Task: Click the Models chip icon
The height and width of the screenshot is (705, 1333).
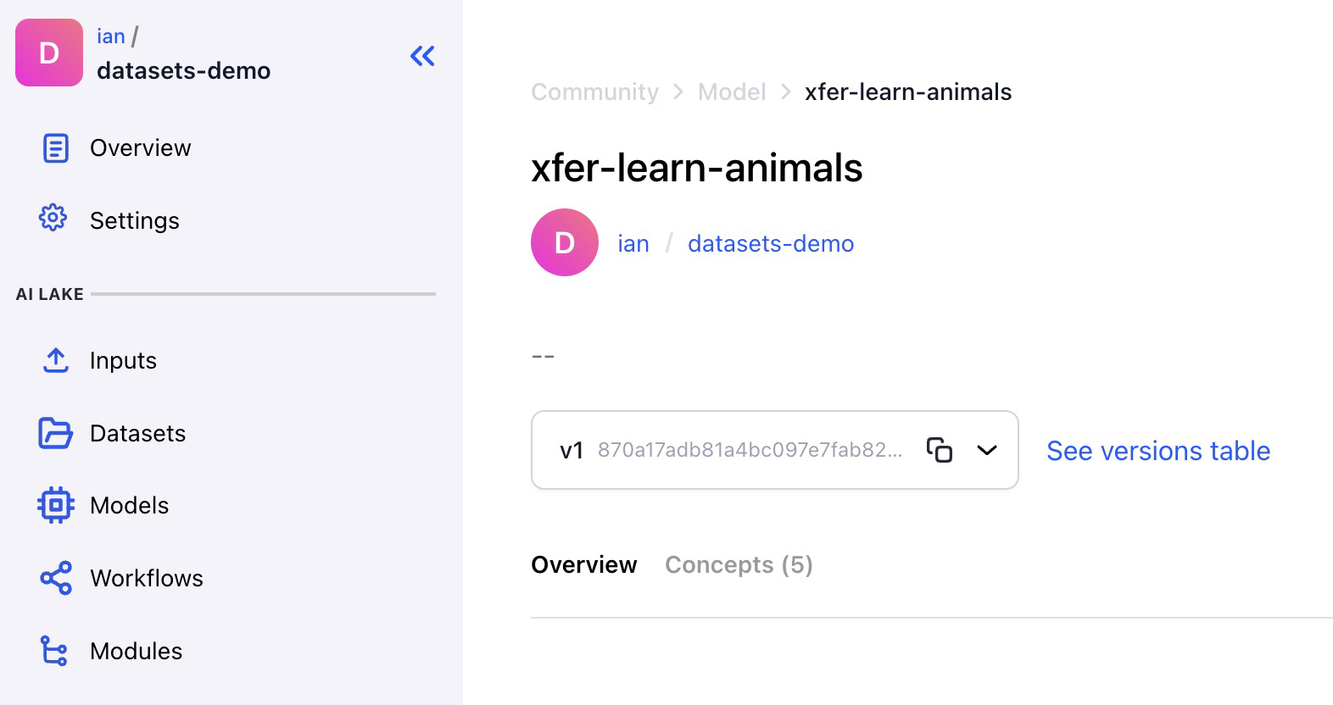Action: click(55, 505)
